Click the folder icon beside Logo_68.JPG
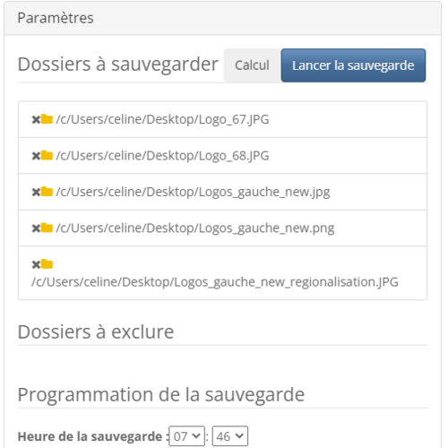The height and width of the screenshot is (448, 448). pyautogui.click(x=47, y=155)
